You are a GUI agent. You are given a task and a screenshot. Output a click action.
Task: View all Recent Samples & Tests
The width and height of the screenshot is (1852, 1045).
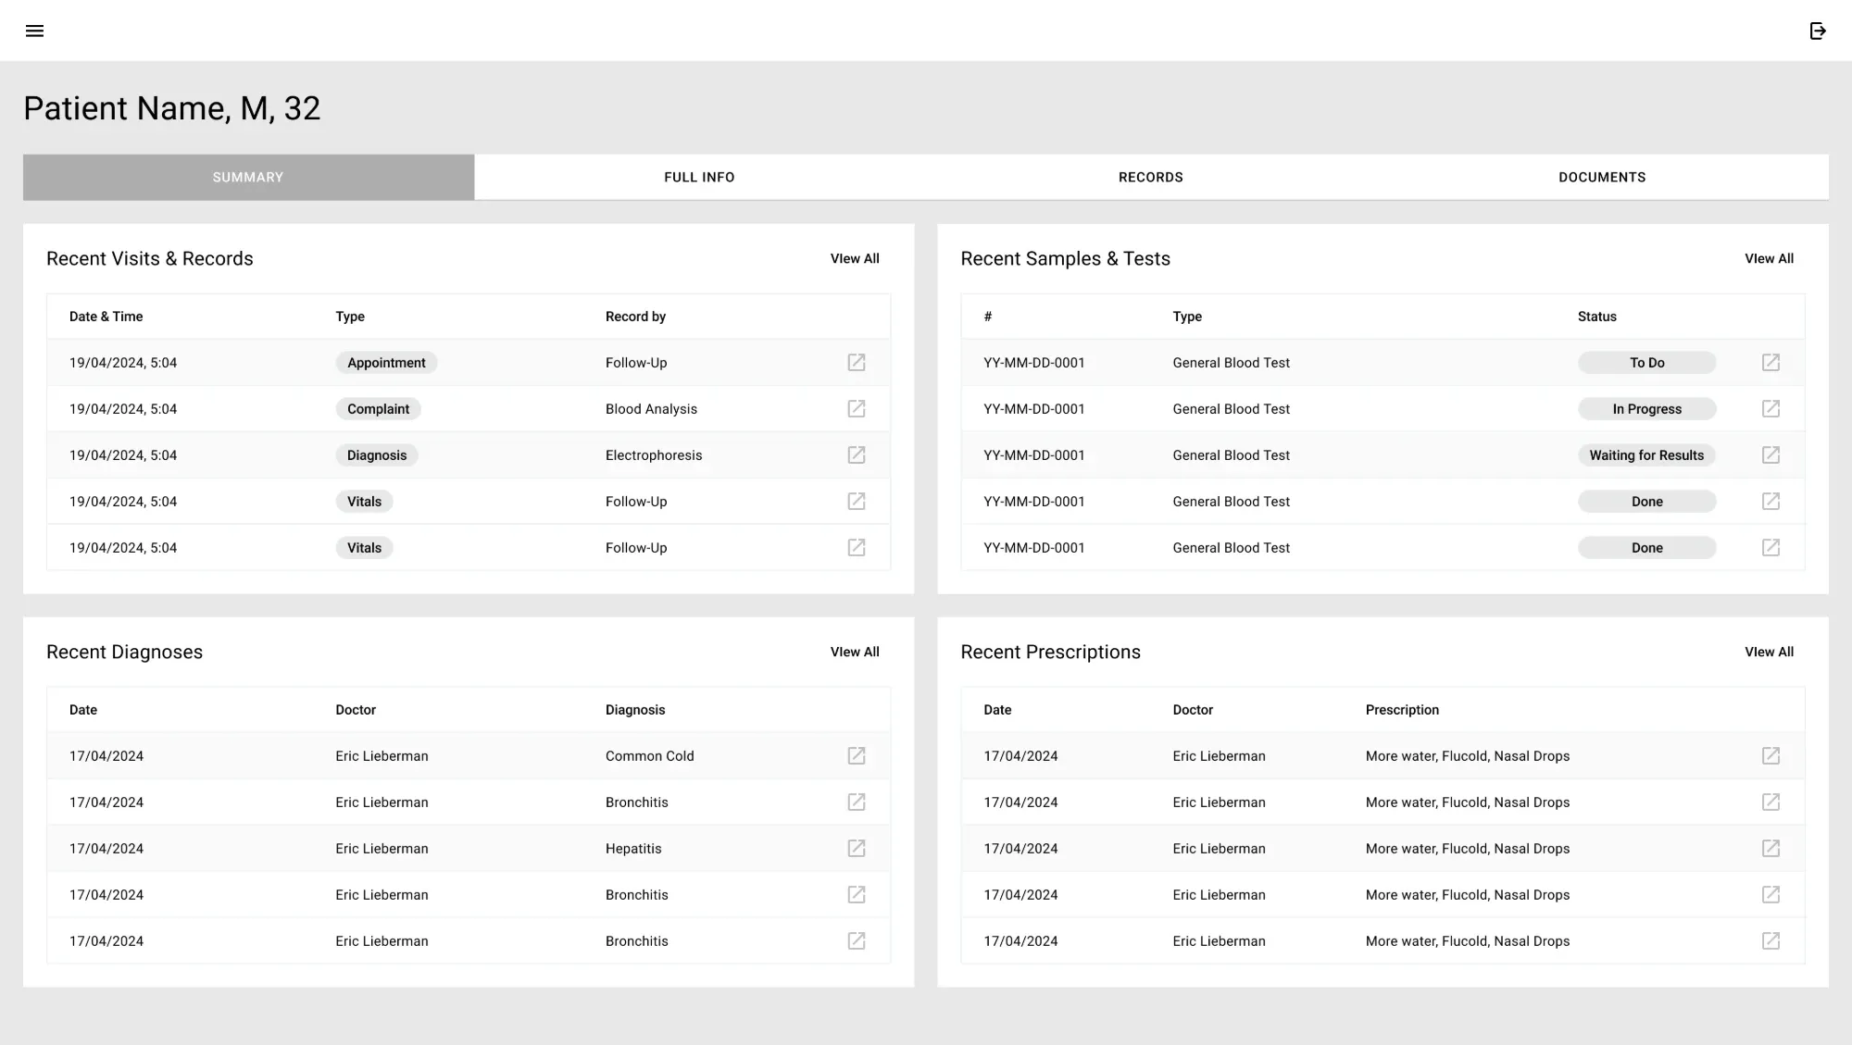point(1769,258)
